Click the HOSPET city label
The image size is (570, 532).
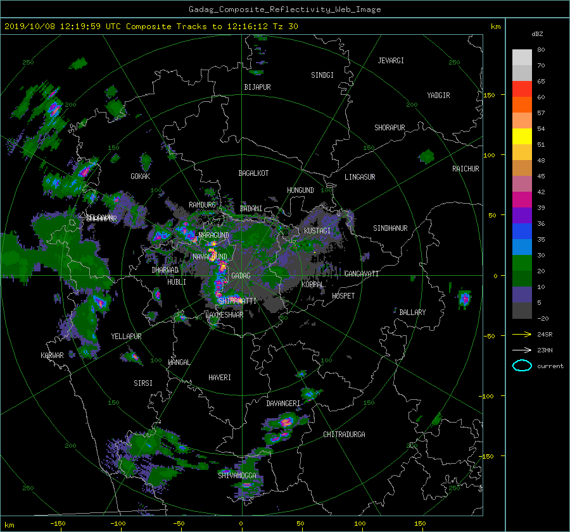click(343, 296)
